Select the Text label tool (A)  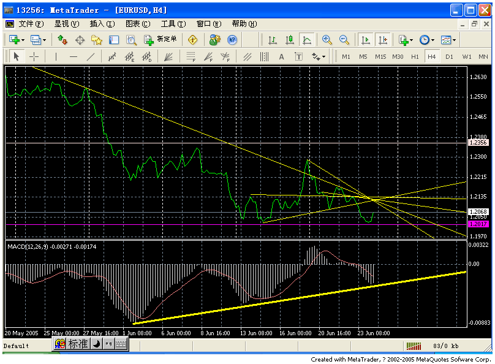pyautogui.click(x=282, y=56)
